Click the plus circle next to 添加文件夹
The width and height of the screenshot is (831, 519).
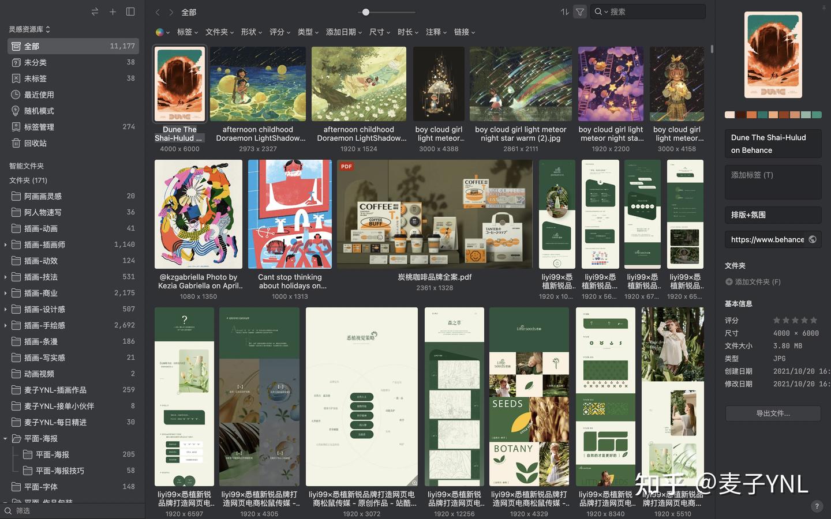[729, 282]
